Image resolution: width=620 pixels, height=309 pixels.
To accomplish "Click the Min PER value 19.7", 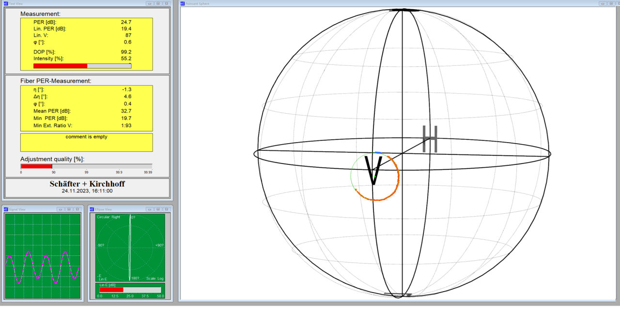I will 126,118.
